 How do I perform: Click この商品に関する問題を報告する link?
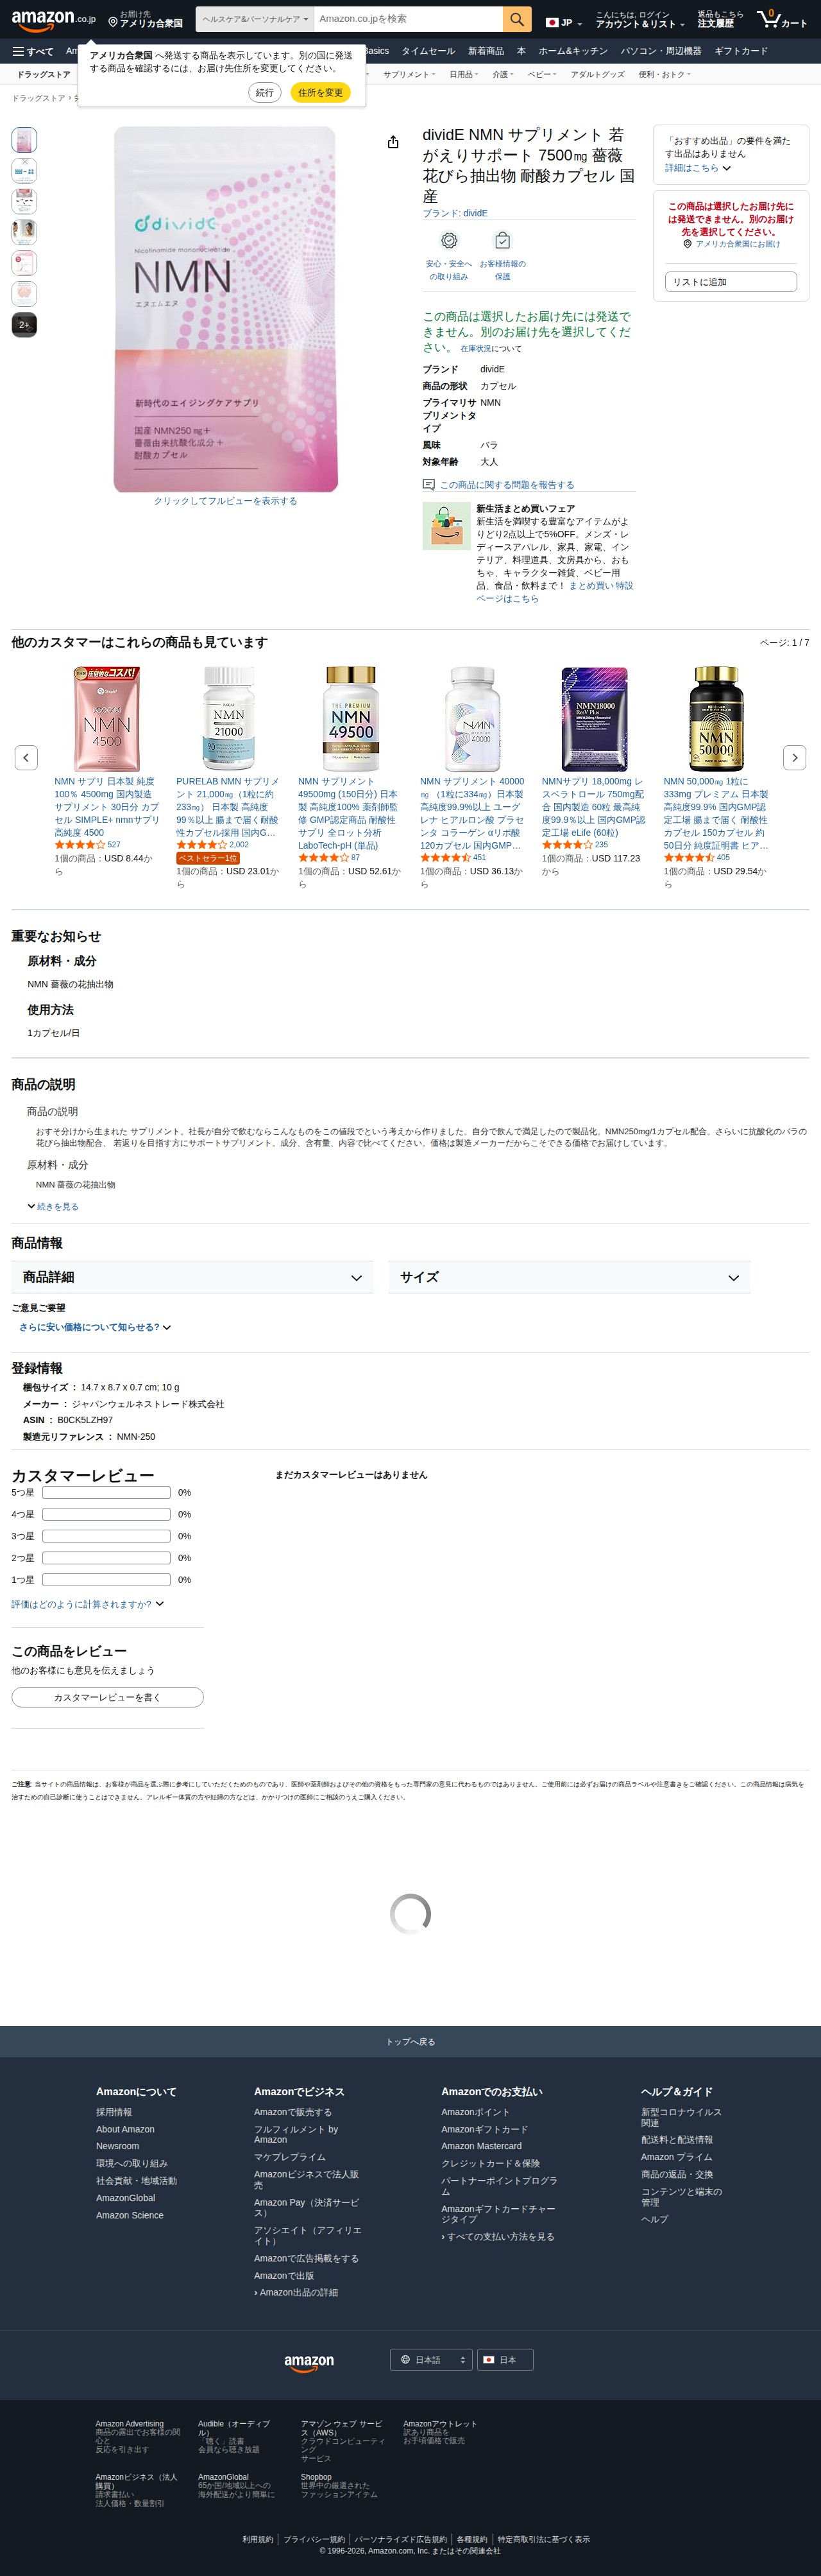(507, 485)
